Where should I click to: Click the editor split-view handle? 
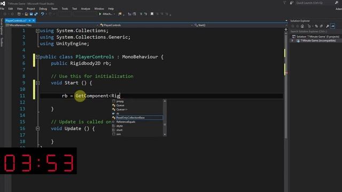[286, 29]
